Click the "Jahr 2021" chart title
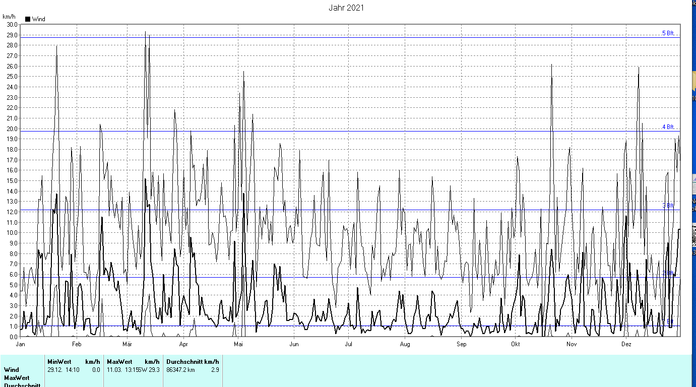 [x=346, y=8]
